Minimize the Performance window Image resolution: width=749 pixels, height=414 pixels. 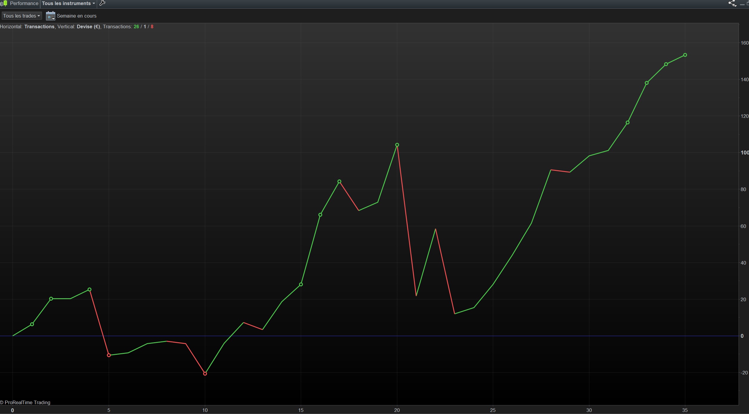coord(742,4)
